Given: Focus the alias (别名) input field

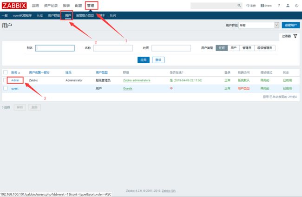Looking at the screenshot, I should point(55,48).
